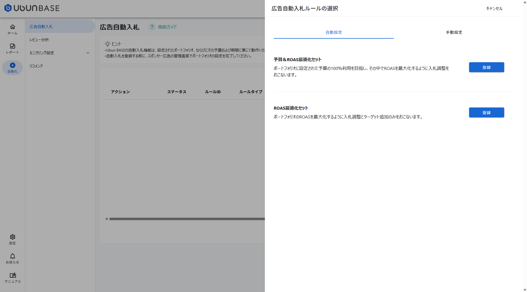Open Settings (設定) gear icon
Viewport: 527px width, 292px height.
point(12,237)
